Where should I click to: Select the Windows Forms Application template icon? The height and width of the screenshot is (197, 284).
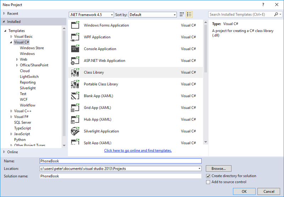[75, 25]
